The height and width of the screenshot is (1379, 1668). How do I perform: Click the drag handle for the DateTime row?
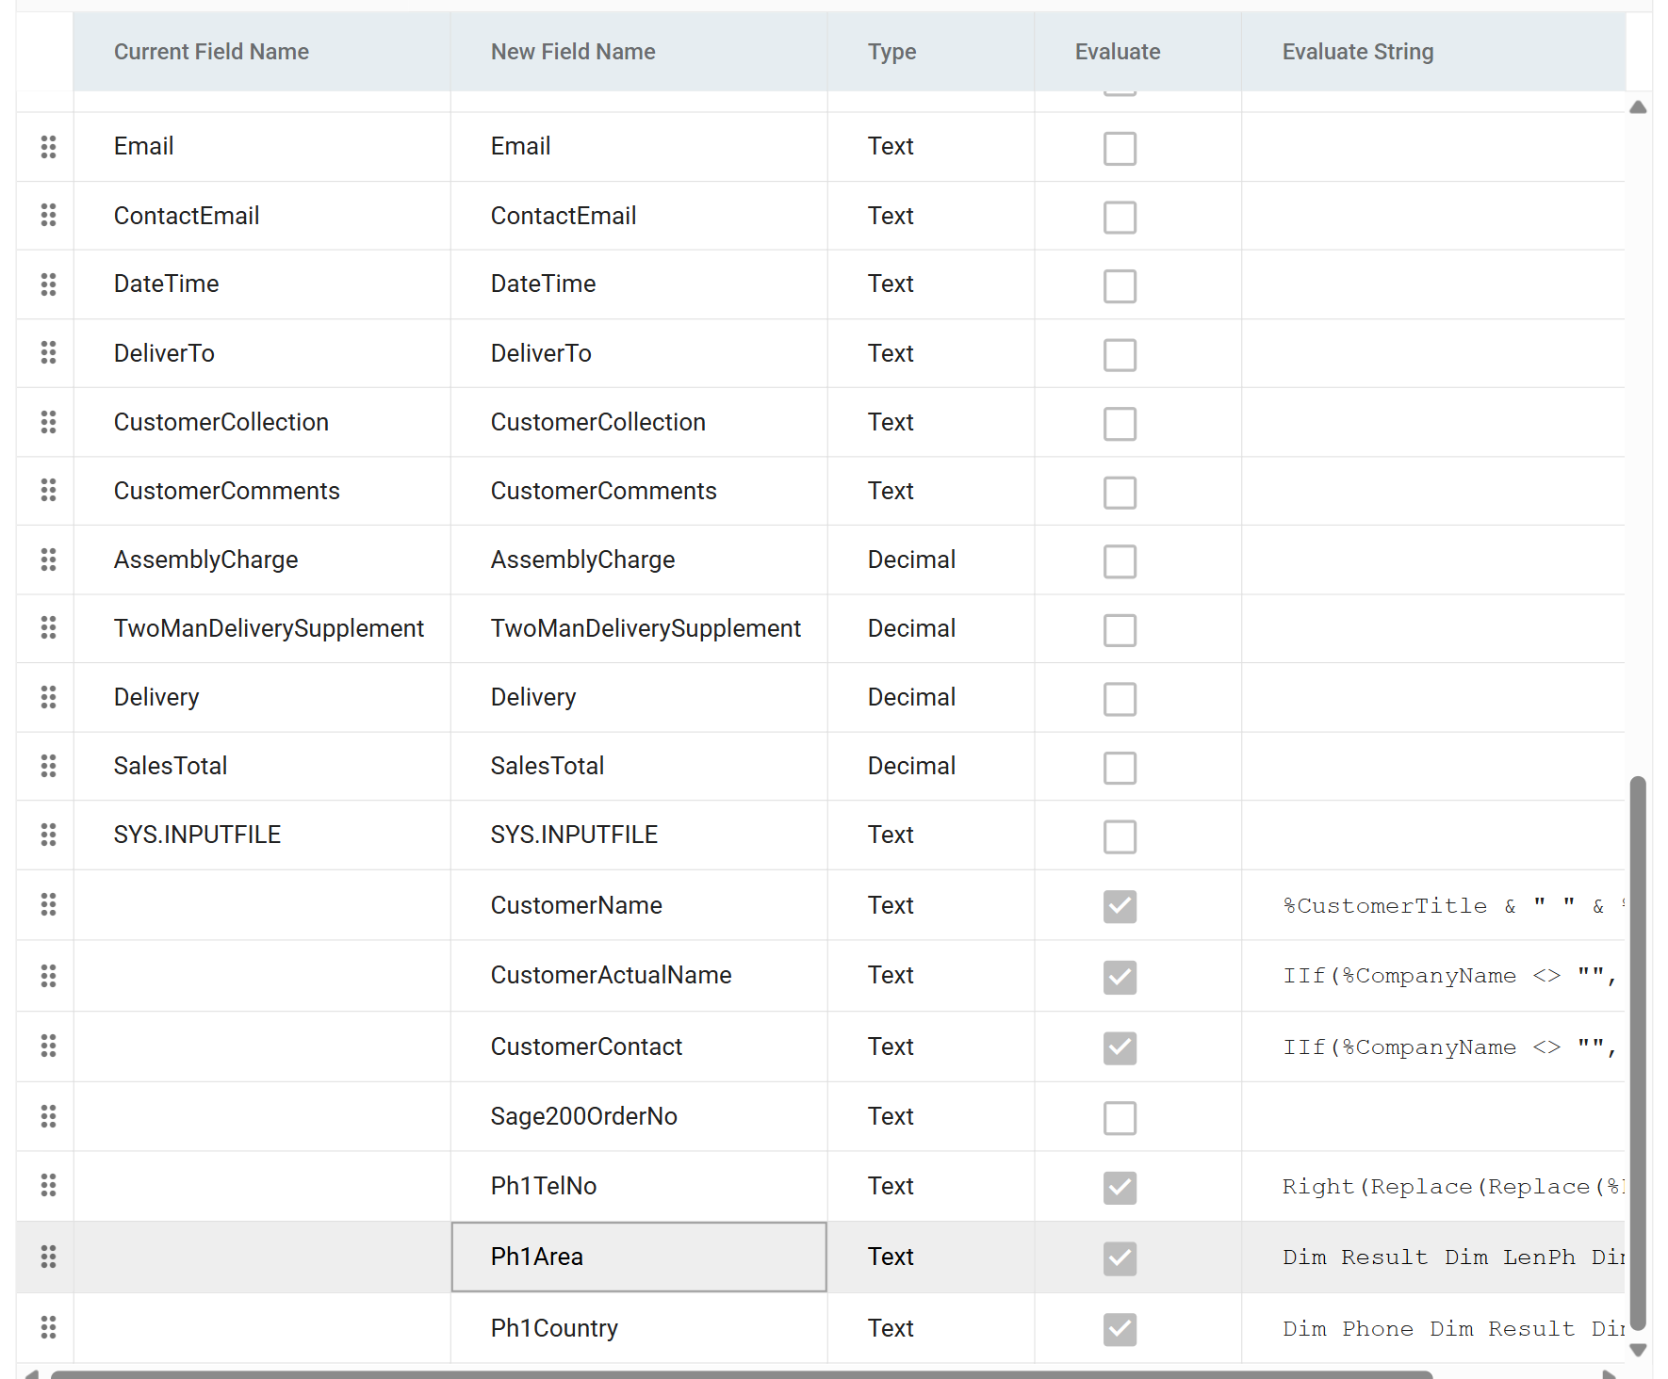pyautogui.click(x=48, y=284)
